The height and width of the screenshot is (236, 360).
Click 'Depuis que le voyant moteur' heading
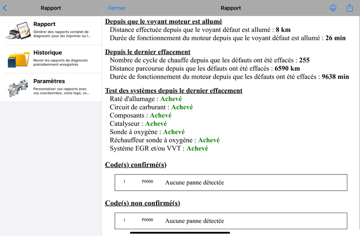point(163,21)
